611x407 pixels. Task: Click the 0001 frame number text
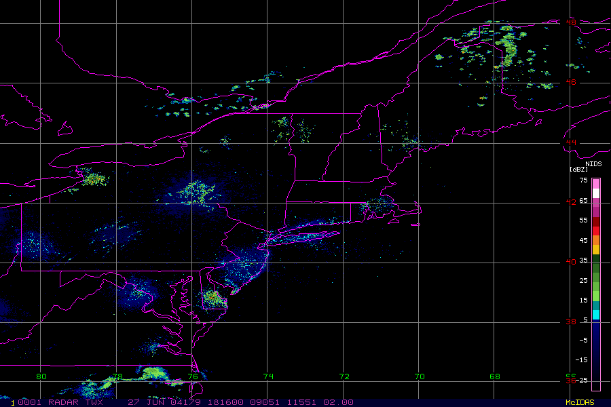[30, 402]
